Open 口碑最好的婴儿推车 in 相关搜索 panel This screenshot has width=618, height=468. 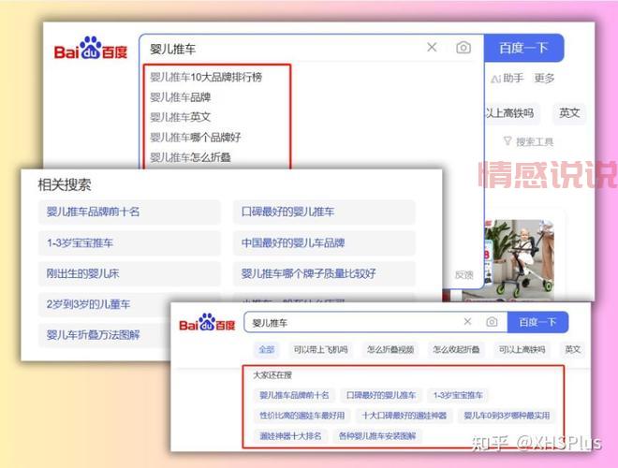coord(324,212)
